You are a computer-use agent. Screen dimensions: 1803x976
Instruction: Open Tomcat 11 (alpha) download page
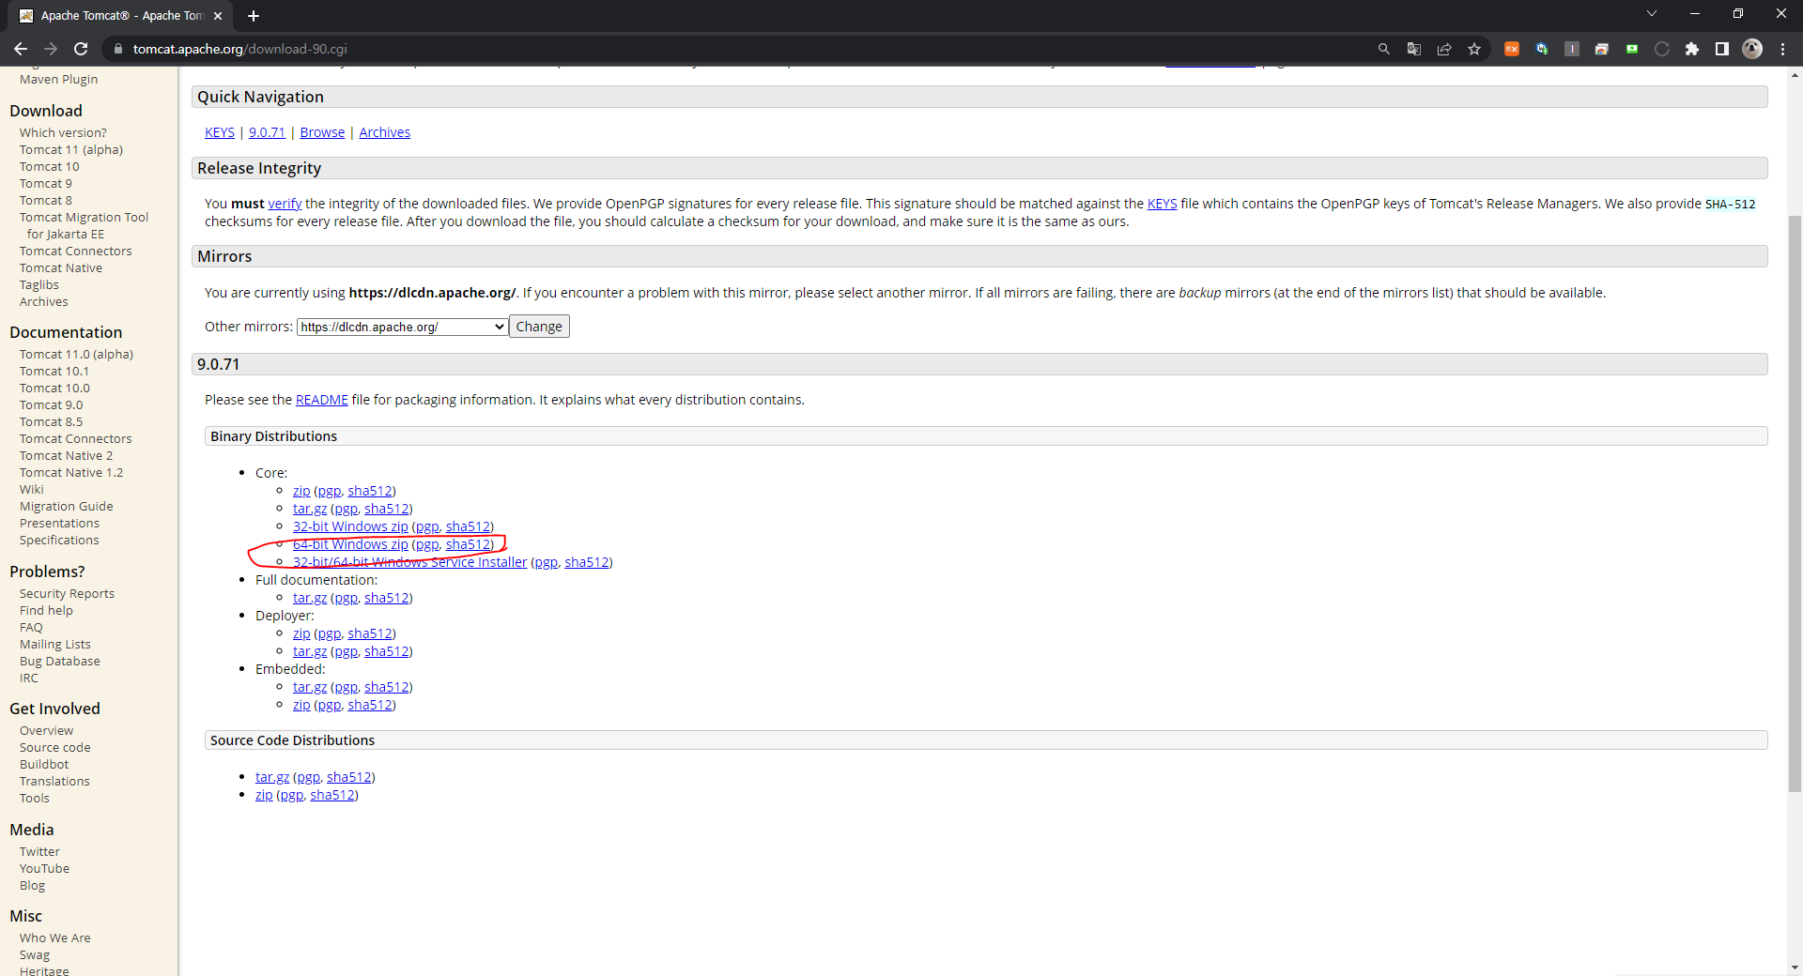click(x=71, y=149)
